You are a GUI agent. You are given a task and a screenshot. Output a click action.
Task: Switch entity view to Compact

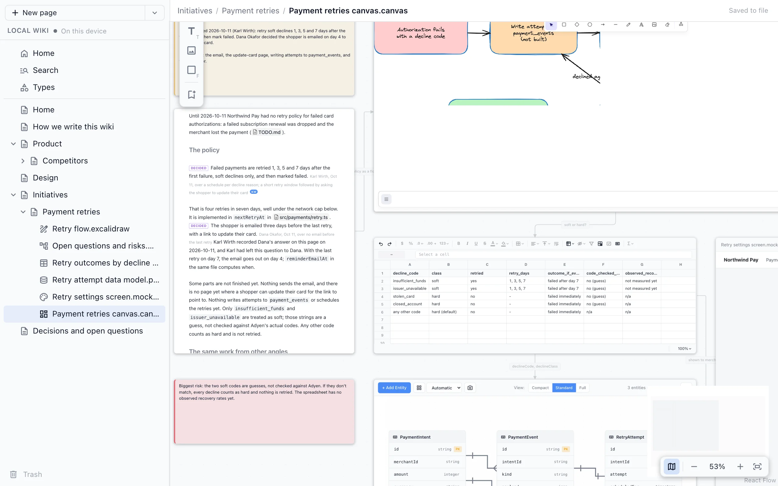pos(540,388)
